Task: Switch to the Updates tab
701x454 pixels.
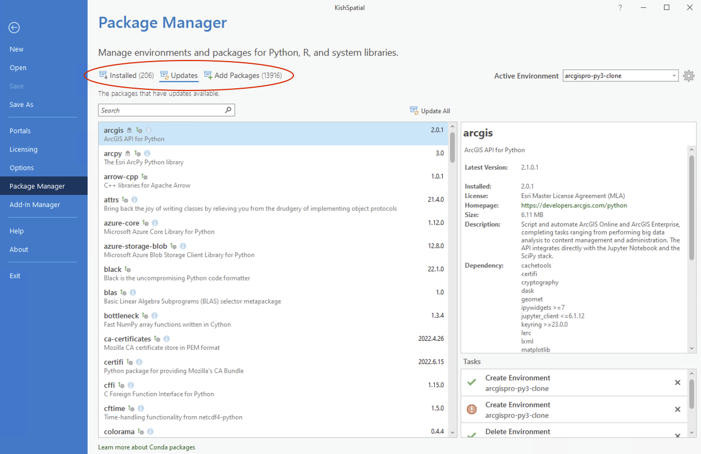Action: click(x=179, y=75)
